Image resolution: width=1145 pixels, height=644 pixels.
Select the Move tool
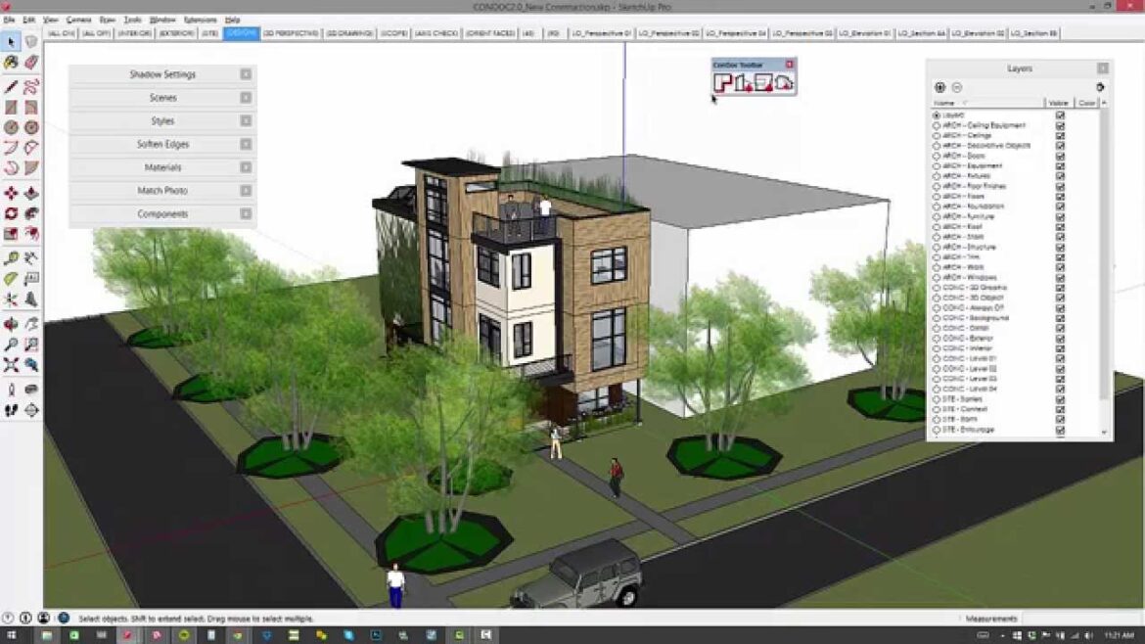click(x=11, y=193)
